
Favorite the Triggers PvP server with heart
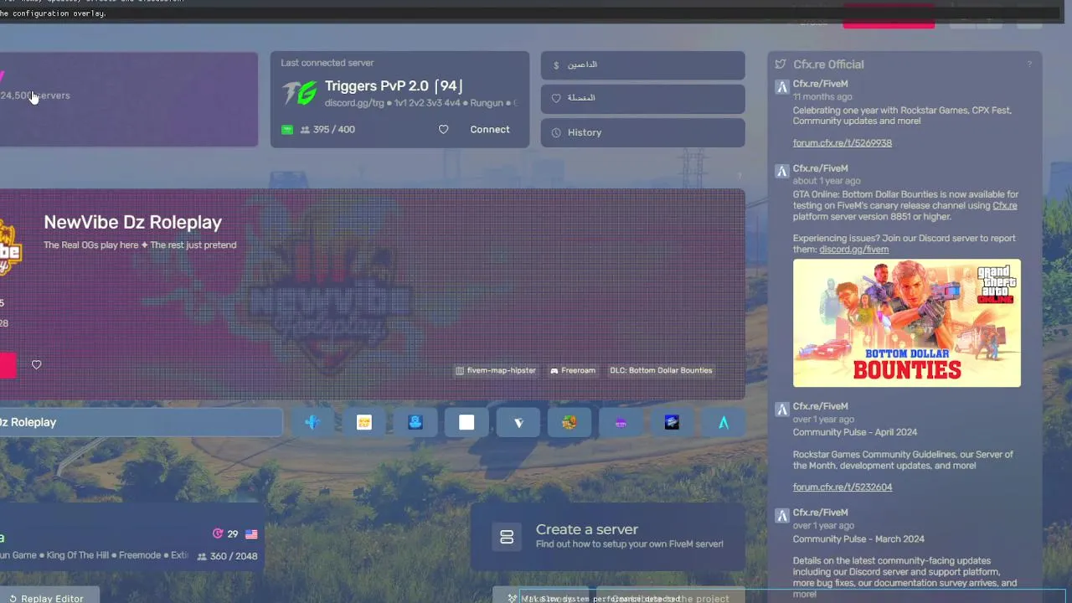(444, 129)
